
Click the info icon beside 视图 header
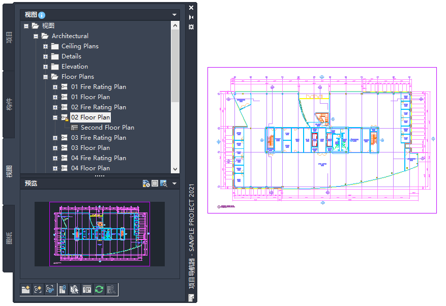42,15
